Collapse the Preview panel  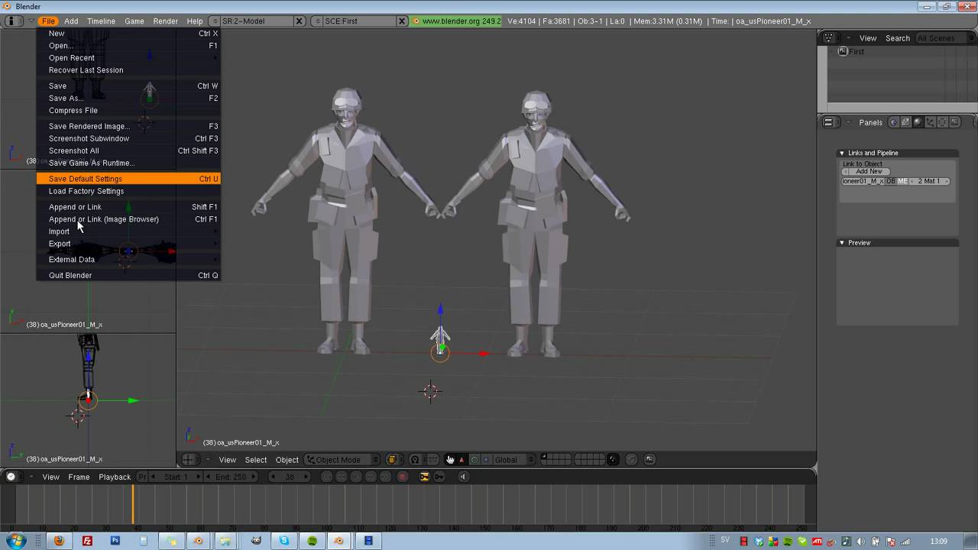(842, 243)
